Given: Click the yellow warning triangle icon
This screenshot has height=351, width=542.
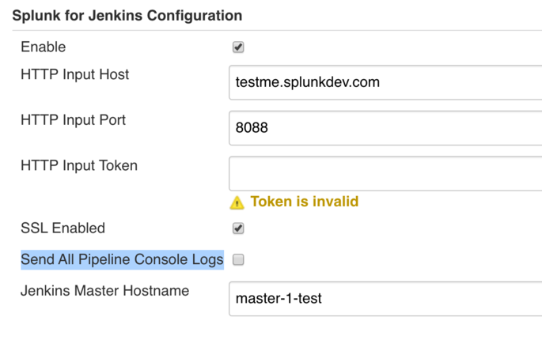Looking at the screenshot, I should coord(237,203).
